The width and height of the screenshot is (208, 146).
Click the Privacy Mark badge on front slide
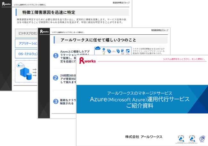pos(202,139)
